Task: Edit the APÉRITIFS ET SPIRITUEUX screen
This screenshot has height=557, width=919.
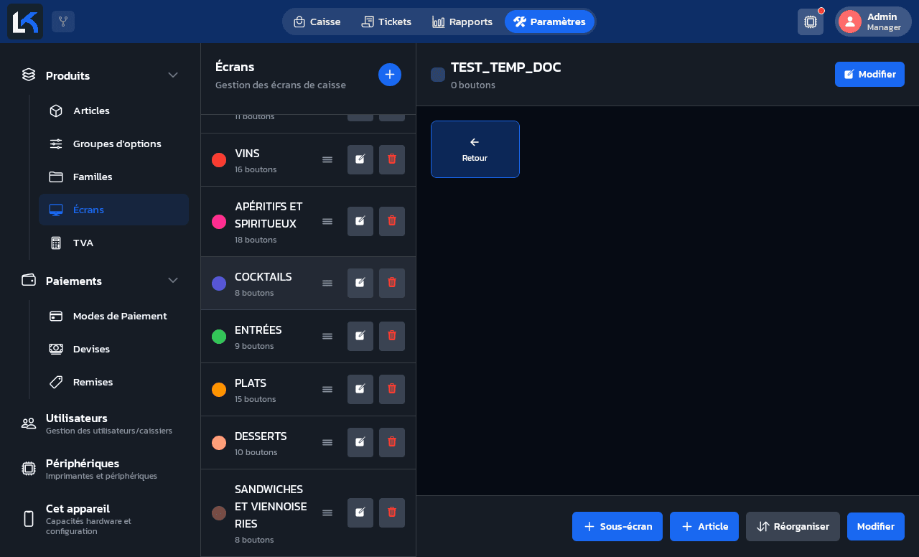Action: click(x=360, y=221)
